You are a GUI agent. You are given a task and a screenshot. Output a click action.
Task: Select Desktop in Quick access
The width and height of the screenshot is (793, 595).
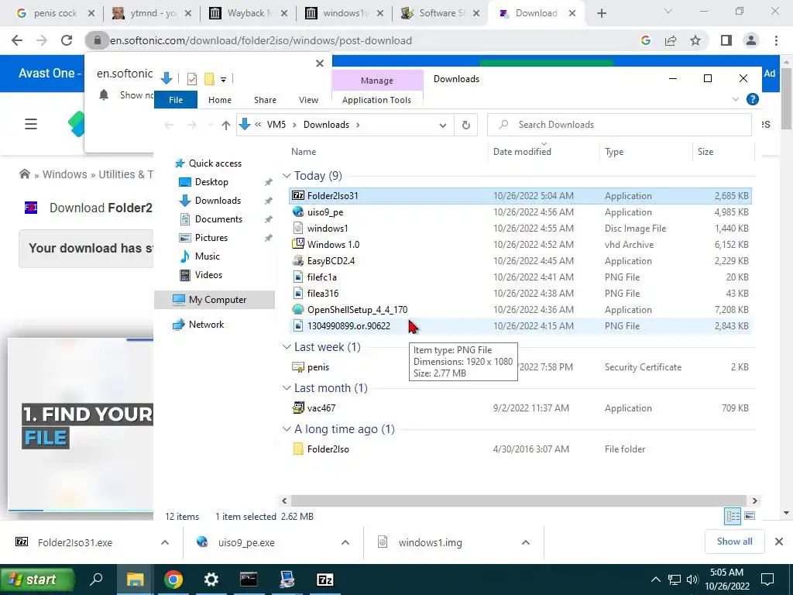pyautogui.click(x=211, y=181)
